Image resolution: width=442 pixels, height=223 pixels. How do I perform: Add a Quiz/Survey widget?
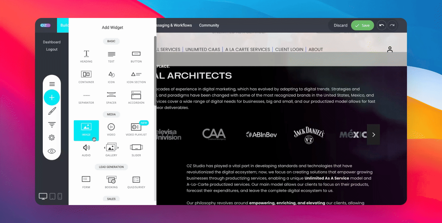point(136,182)
